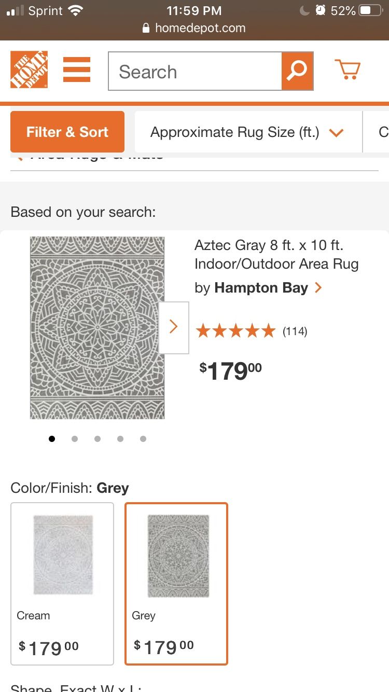Viewport: 389px width, 692px height.
Task: Open Aztec Gray 8x10 rug title link
Action: pos(276,254)
